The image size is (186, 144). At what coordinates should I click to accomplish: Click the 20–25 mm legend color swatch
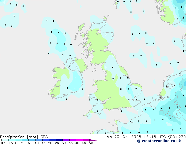pyautogui.click(x=53, y=140)
